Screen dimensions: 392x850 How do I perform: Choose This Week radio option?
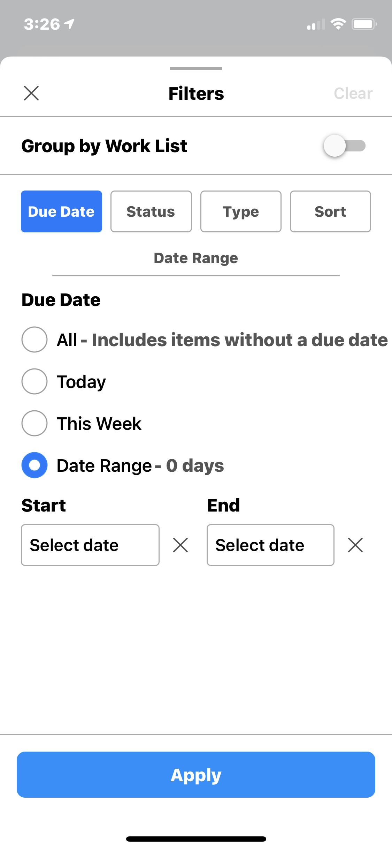tap(34, 423)
